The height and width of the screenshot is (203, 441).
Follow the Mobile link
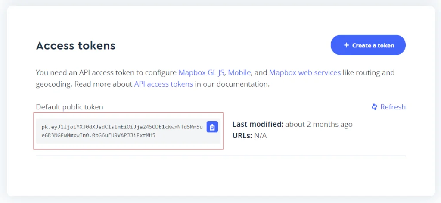240,72
